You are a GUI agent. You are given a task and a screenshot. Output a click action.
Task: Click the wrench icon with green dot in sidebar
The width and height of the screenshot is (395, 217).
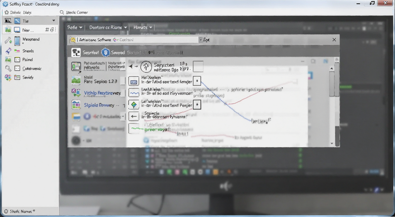point(8,40)
